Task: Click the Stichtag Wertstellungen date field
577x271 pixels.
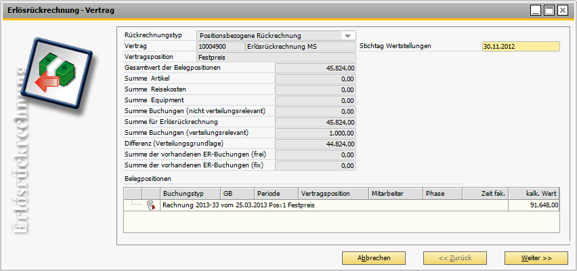Action: click(521, 46)
